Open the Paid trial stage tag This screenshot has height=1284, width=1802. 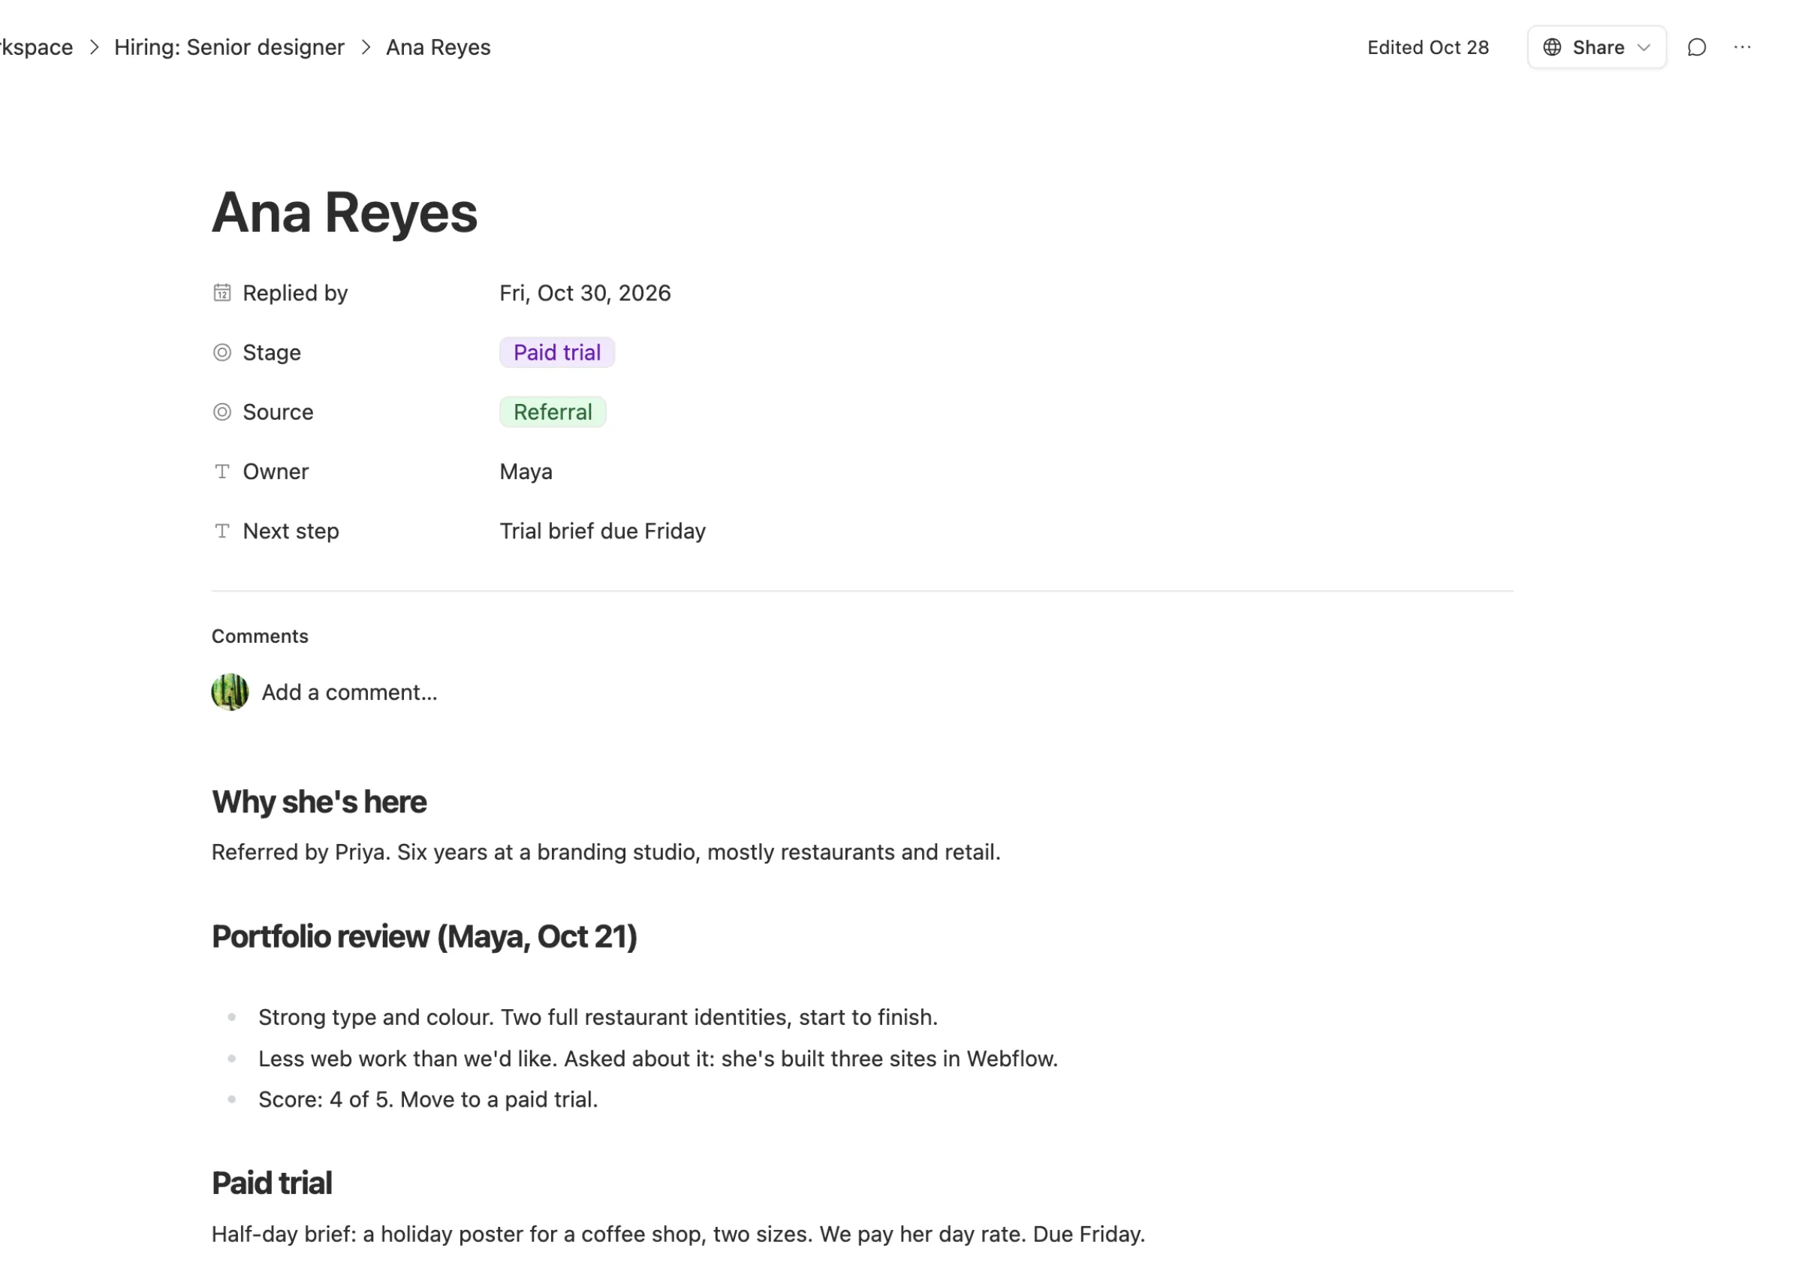pos(557,353)
